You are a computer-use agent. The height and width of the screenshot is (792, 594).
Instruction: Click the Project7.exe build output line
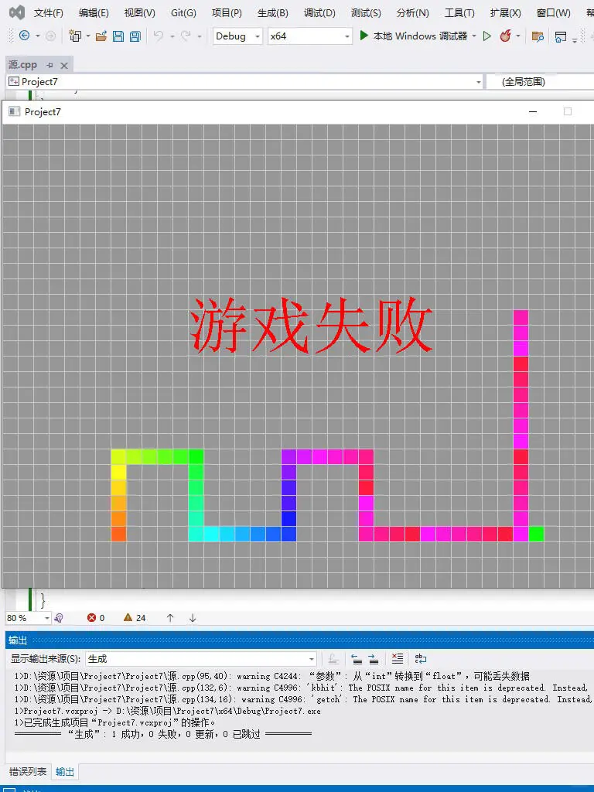[x=167, y=711]
